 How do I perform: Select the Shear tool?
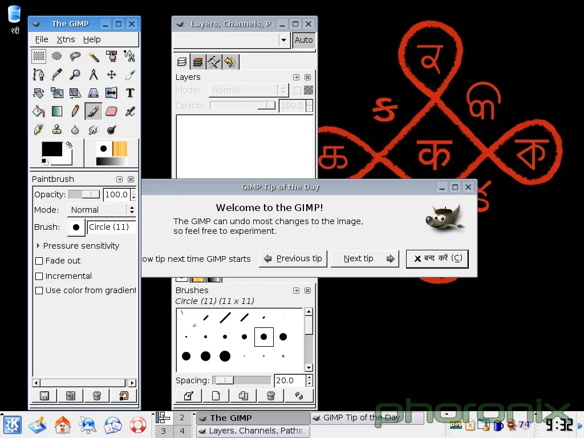coord(75,93)
